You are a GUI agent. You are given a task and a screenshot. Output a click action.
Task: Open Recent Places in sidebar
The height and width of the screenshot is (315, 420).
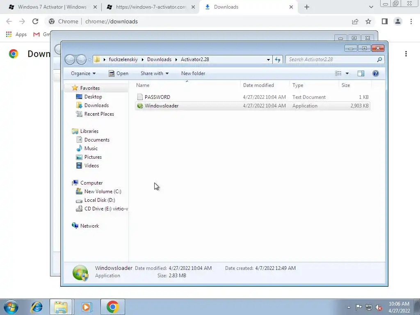coord(99,114)
